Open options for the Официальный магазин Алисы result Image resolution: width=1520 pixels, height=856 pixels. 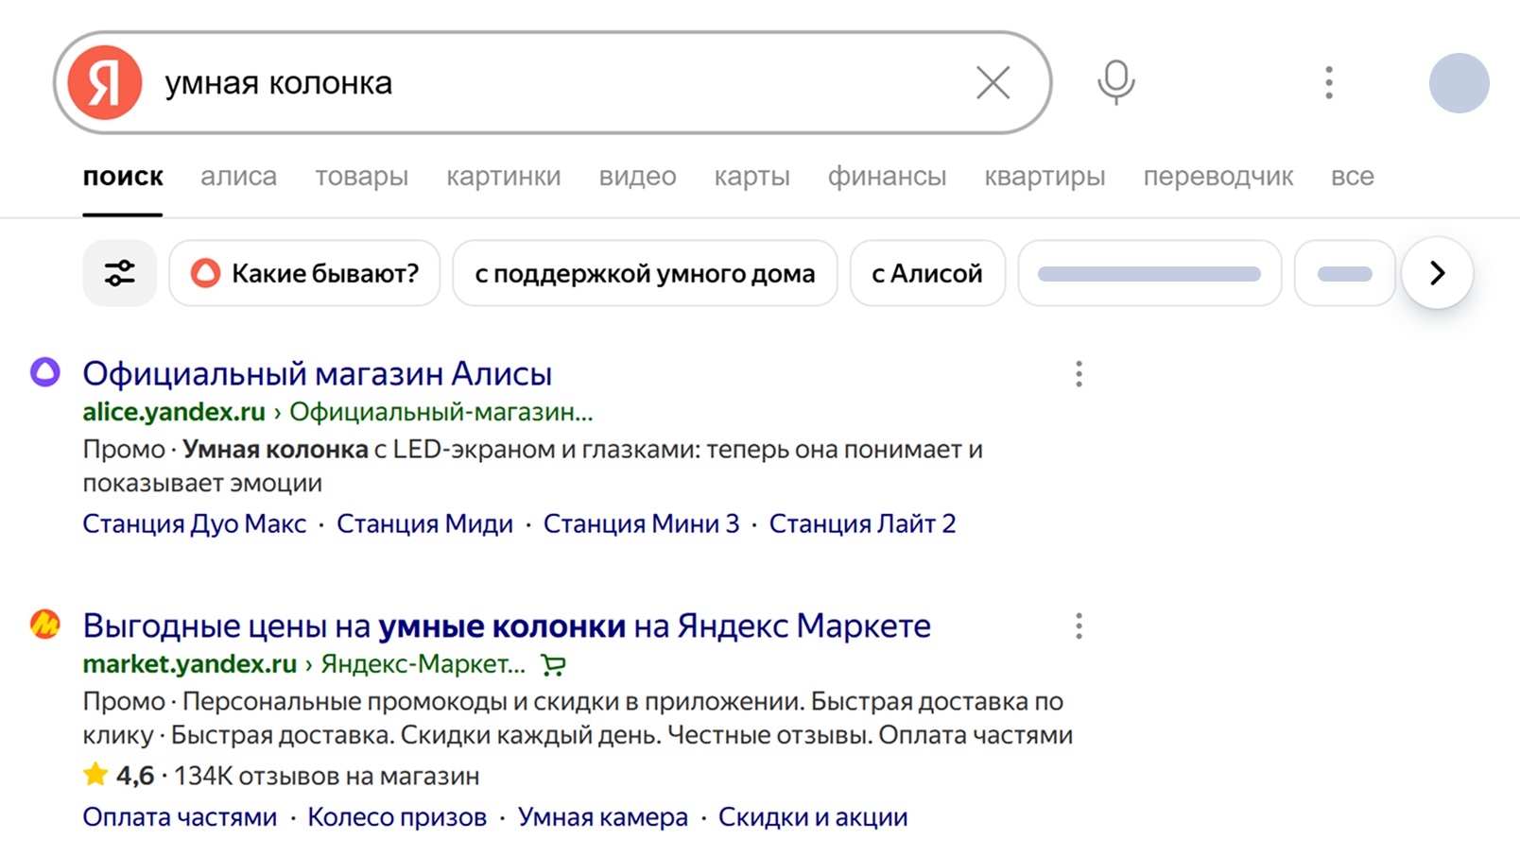click(x=1079, y=374)
